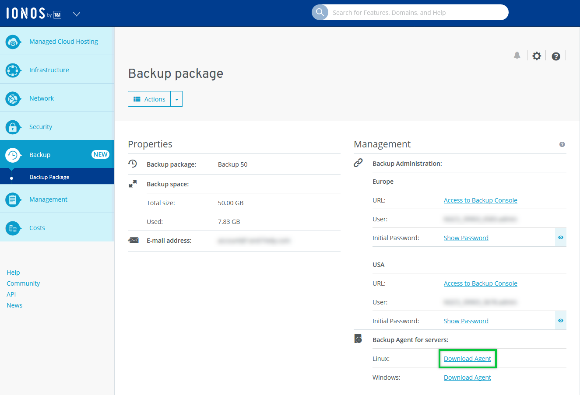
Task: Reveal USA initial password with eye icon
Action: (x=561, y=321)
